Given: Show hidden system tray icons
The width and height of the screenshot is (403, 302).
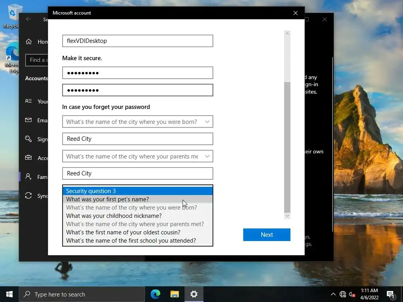Looking at the screenshot, I should (x=333, y=294).
